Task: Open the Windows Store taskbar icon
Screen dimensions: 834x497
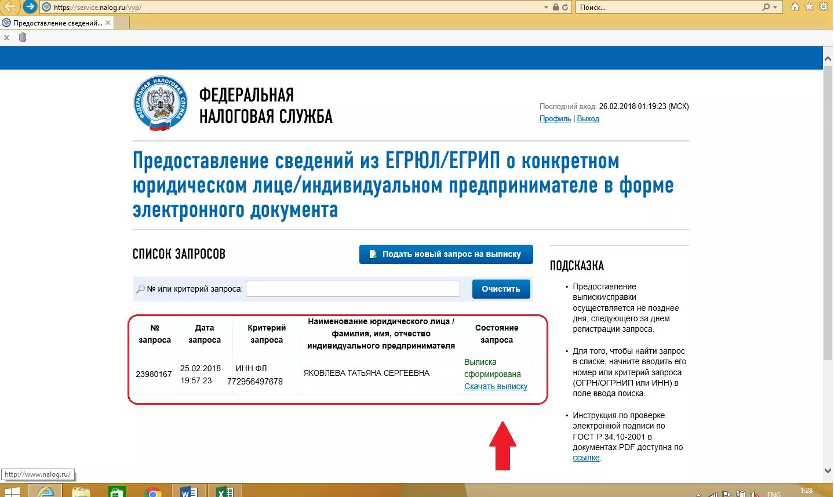Action: point(116,492)
